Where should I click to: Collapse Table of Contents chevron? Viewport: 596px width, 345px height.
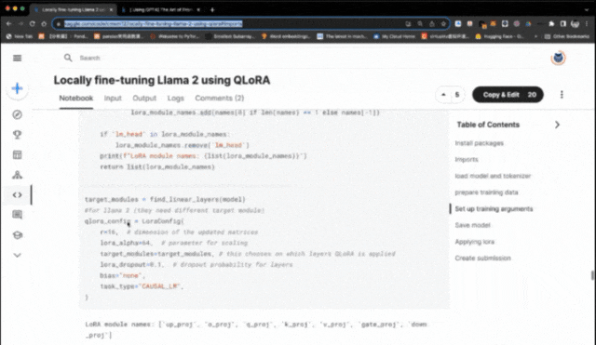(x=557, y=125)
